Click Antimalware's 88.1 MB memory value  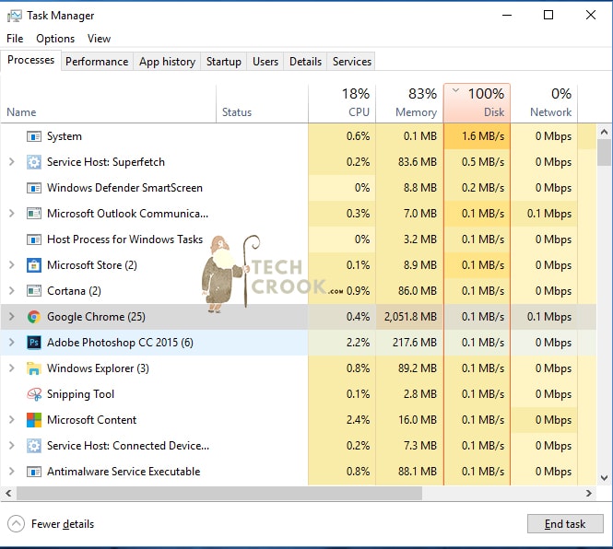coord(418,472)
